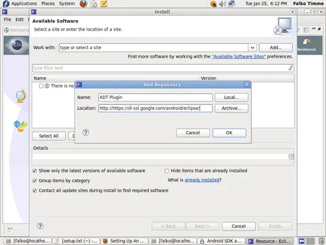
Task: Expand the Work with site dropdown
Action: [x=253, y=47]
